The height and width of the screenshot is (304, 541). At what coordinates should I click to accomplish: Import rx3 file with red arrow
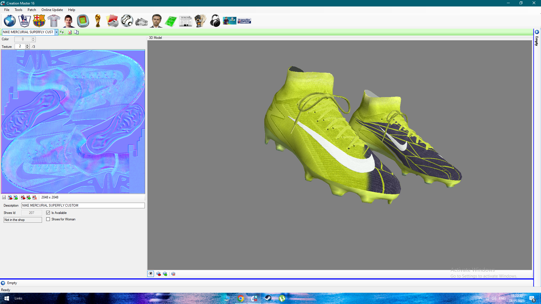pos(23,197)
